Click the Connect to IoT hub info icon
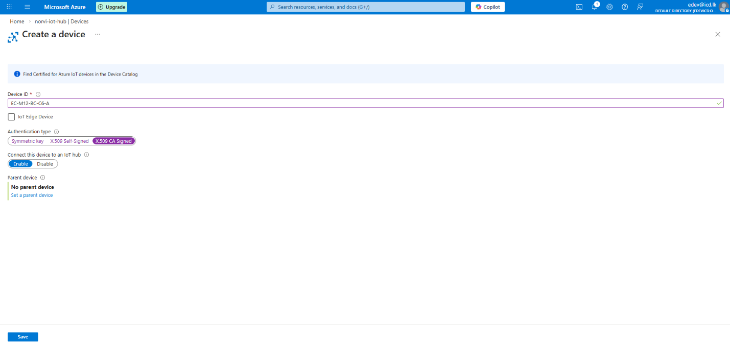This screenshot has width=730, height=348. coord(86,155)
